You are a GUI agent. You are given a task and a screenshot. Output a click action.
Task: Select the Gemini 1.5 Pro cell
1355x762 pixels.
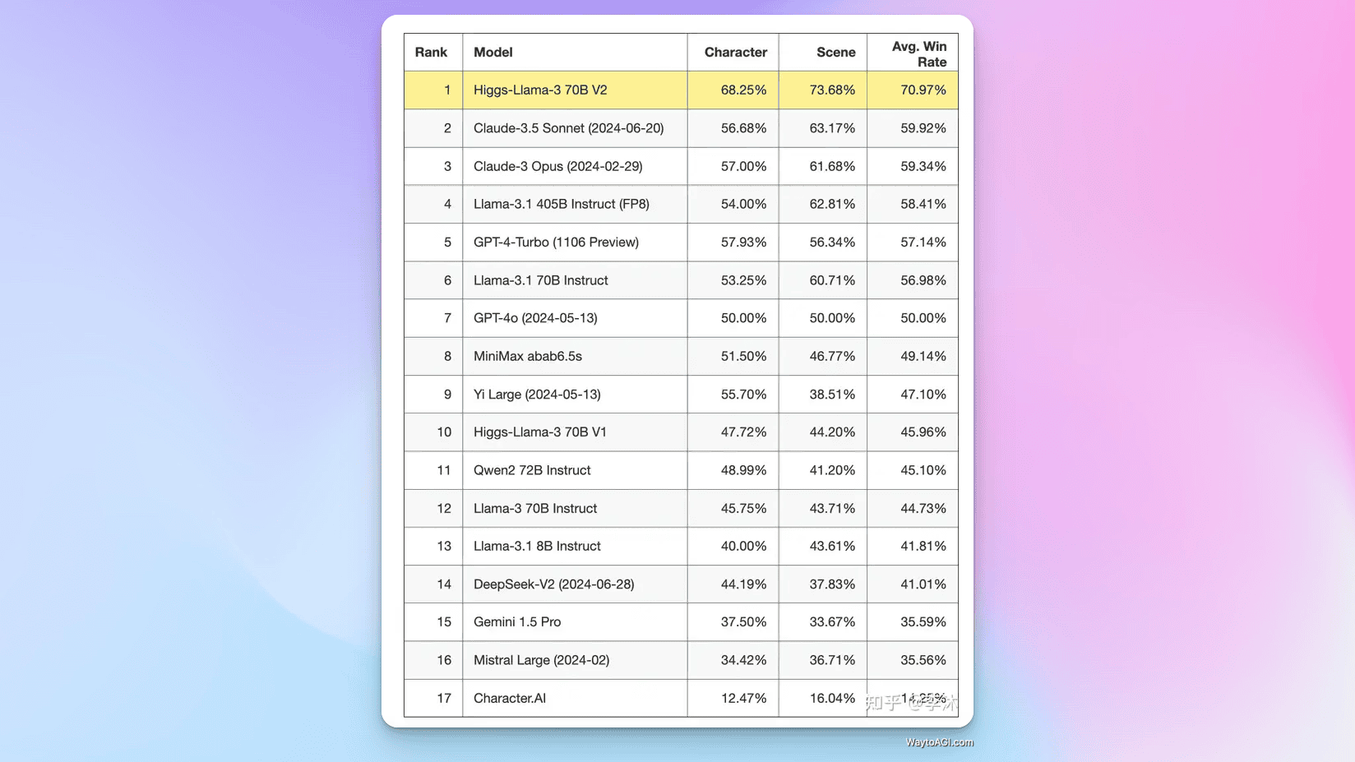point(575,622)
